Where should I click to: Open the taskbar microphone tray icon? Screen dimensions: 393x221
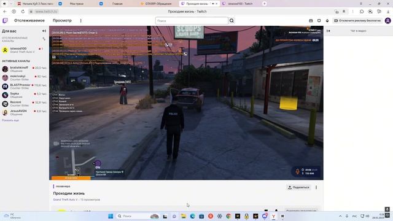point(347,216)
